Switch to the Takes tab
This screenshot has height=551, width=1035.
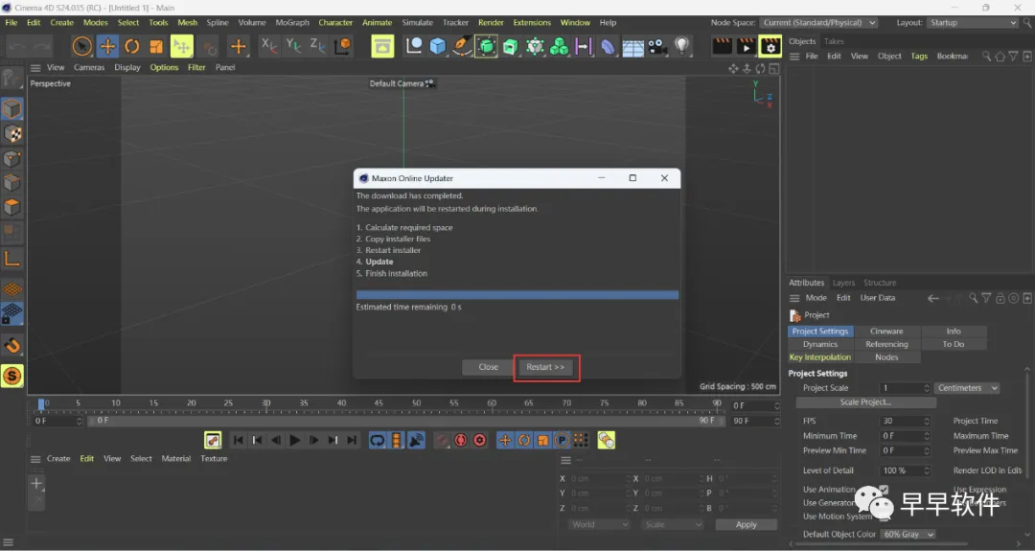[x=834, y=41]
